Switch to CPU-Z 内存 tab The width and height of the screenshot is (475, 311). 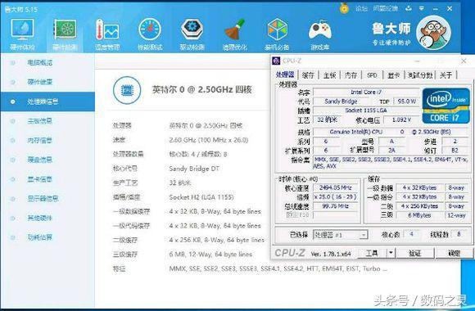point(351,74)
